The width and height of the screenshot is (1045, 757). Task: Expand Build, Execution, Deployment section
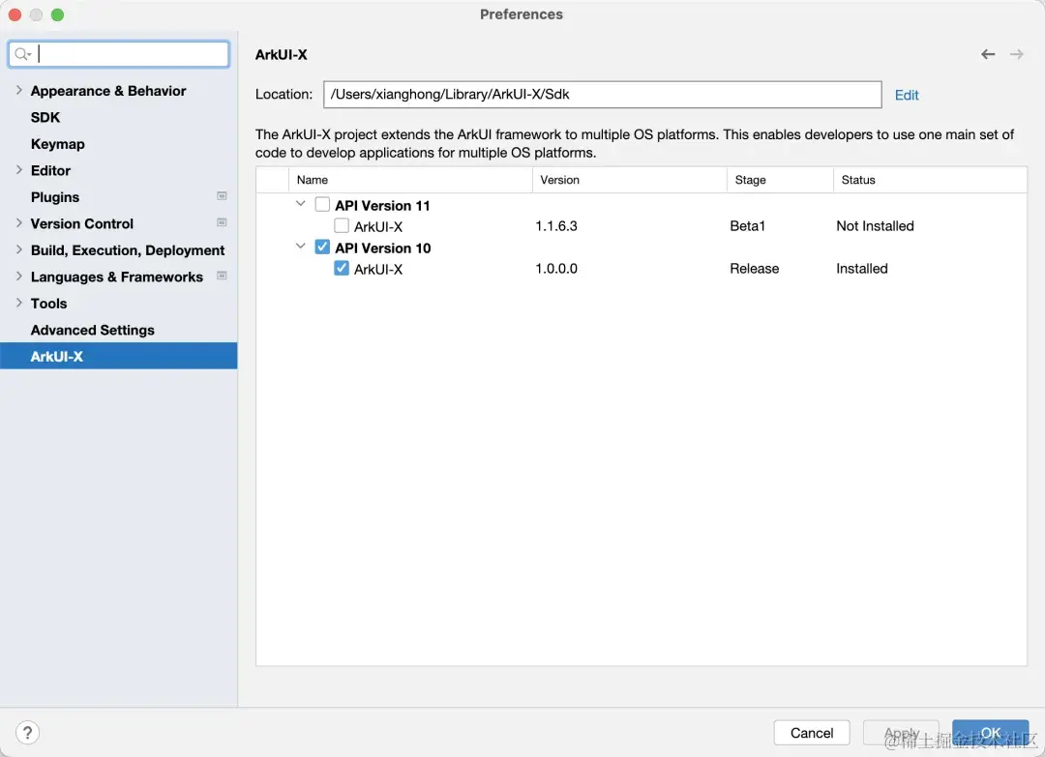pyautogui.click(x=18, y=249)
